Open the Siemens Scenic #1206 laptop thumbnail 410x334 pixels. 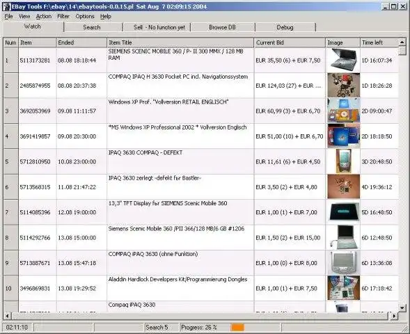point(344,237)
